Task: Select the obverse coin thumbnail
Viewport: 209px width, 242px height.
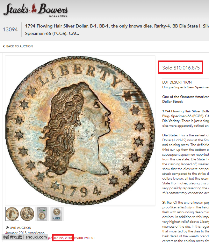Action: 12,214
